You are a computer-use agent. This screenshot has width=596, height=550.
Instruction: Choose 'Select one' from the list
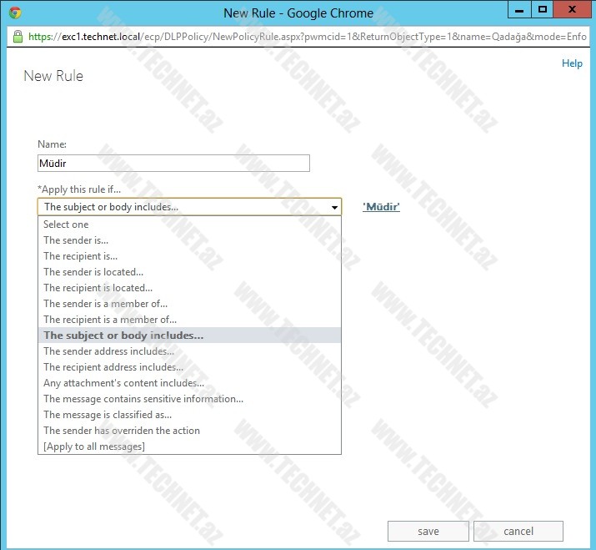(x=66, y=225)
